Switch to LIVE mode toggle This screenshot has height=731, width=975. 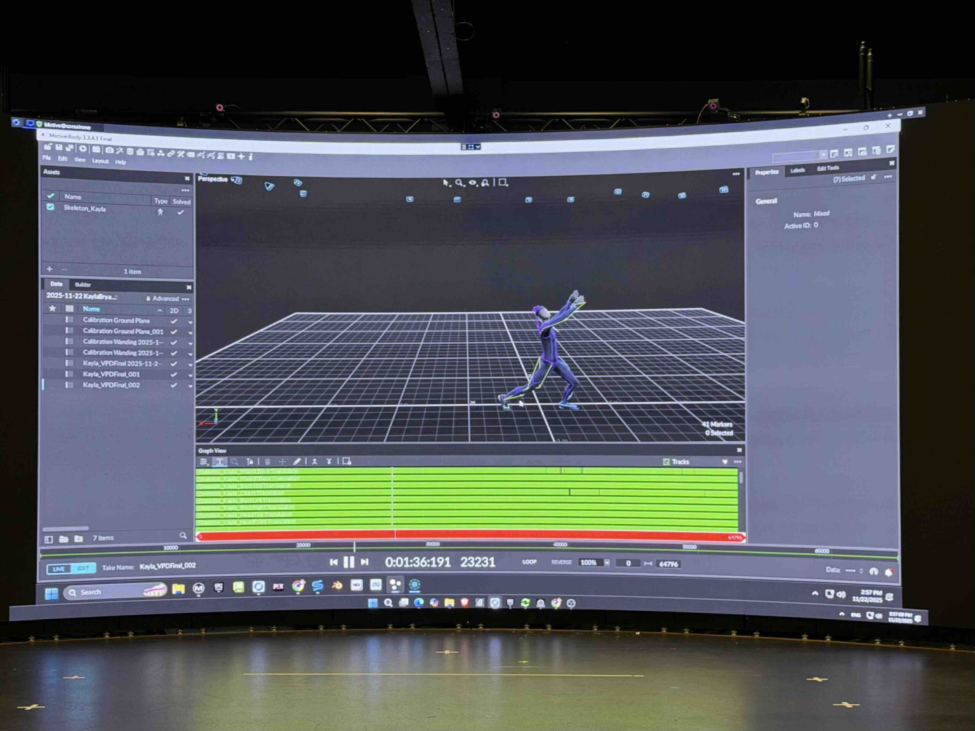pyautogui.click(x=59, y=569)
